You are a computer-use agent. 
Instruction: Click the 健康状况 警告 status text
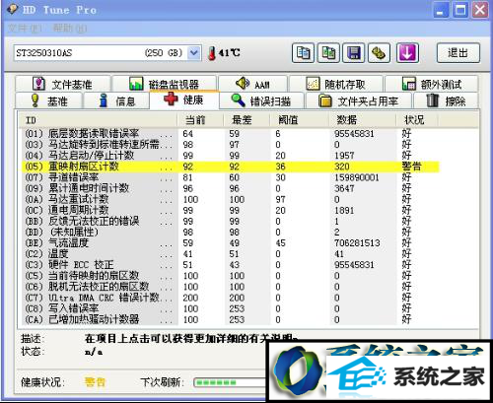tap(95, 382)
